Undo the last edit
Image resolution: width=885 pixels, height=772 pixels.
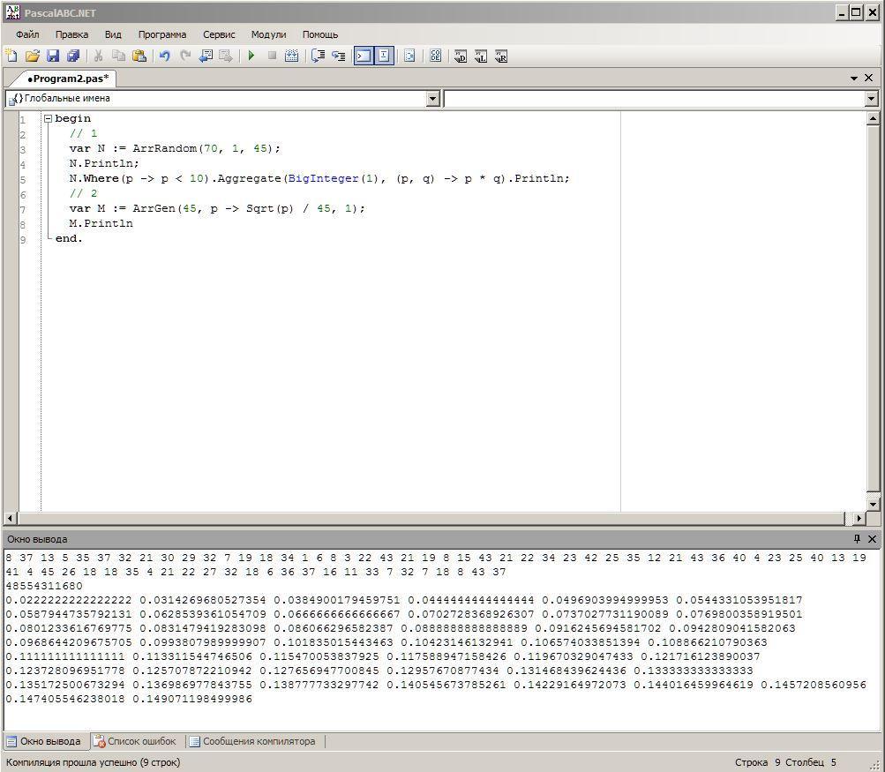[x=164, y=56]
